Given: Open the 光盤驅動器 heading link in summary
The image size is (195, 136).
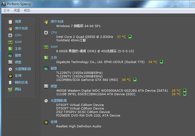Looking at the screenshot, I should [x=59, y=101].
